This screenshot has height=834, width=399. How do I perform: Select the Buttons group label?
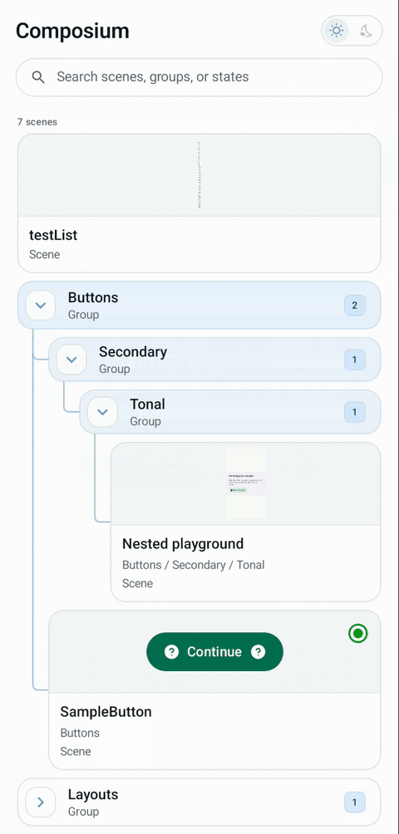[93, 298]
